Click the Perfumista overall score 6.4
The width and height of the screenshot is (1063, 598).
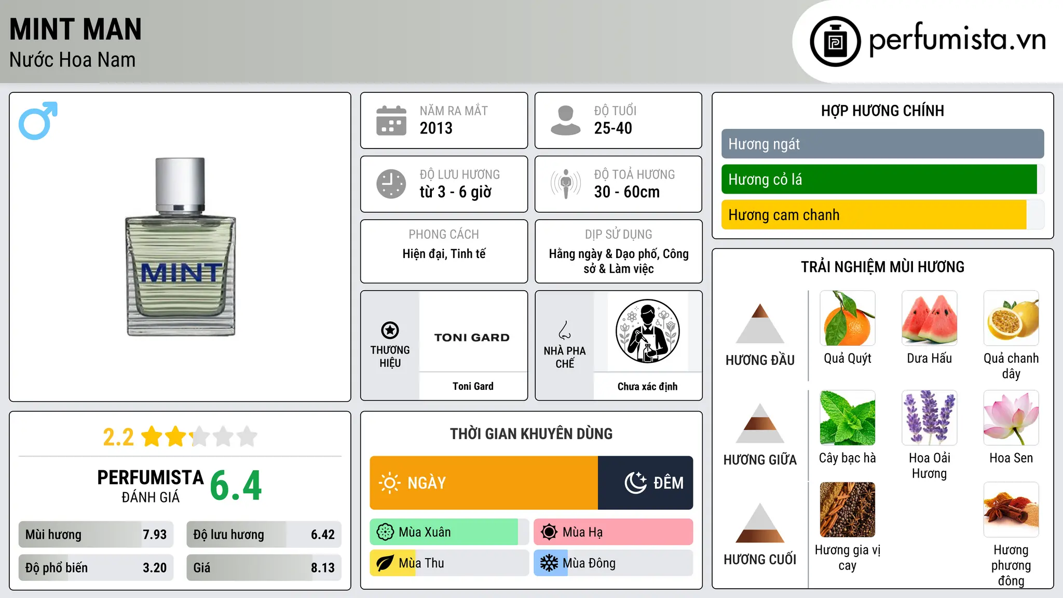(236, 486)
